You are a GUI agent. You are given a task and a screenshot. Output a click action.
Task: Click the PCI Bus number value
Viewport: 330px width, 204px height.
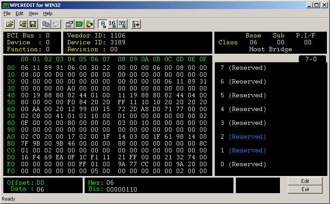(x=48, y=35)
